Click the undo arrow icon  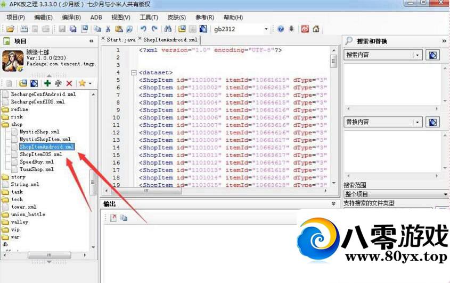click(143, 29)
